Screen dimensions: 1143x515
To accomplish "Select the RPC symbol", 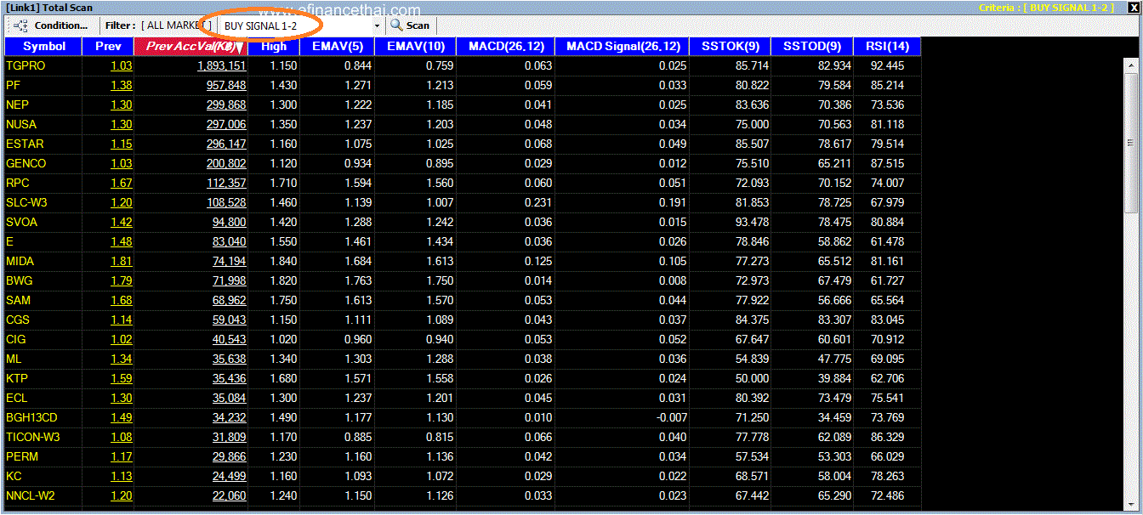I will coord(18,183).
